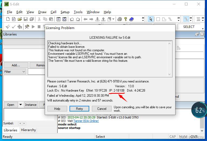
Task: Click the yellow question mark help icon
Action: tap(126, 19)
